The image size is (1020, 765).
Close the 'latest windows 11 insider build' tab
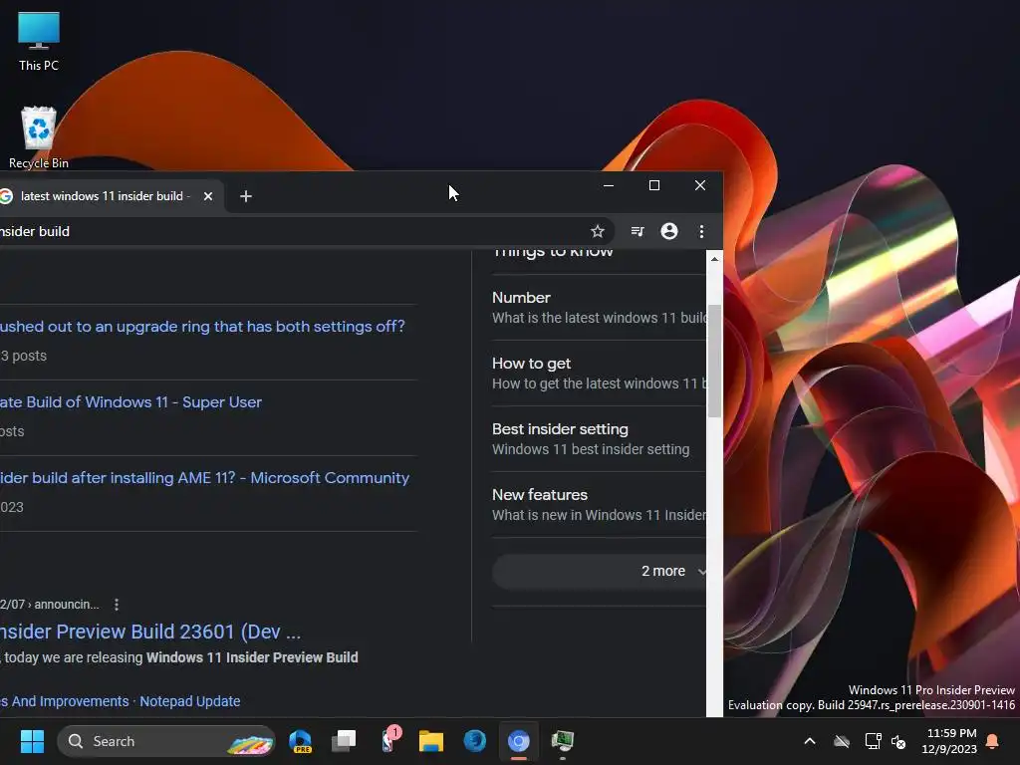(208, 196)
